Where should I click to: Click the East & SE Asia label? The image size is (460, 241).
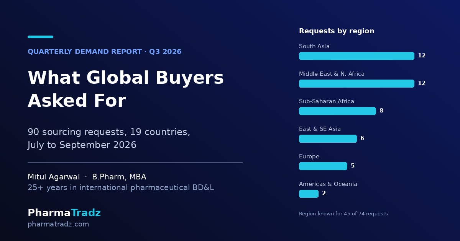[320, 129]
